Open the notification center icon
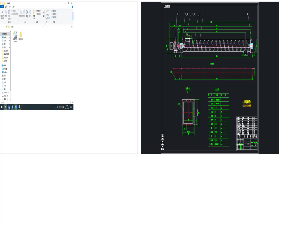283x228 pixels. [71, 107]
